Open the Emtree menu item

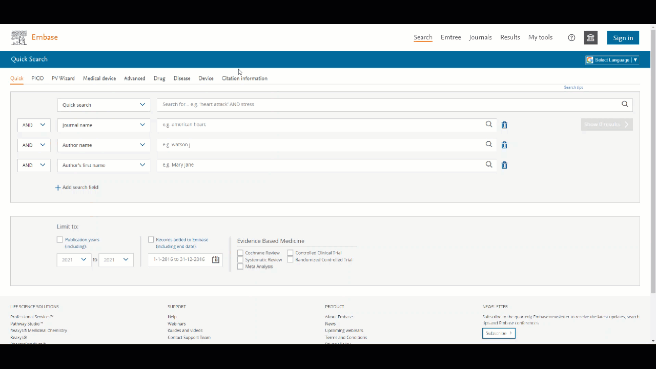(x=450, y=37)
